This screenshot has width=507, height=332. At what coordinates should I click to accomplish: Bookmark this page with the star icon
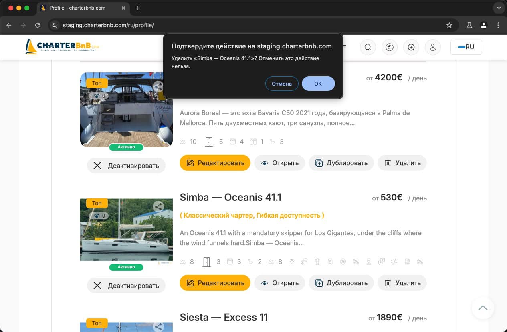tap(449, 25)
